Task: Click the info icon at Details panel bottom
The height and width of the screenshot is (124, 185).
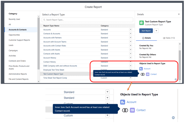Action: click(176, 79)
